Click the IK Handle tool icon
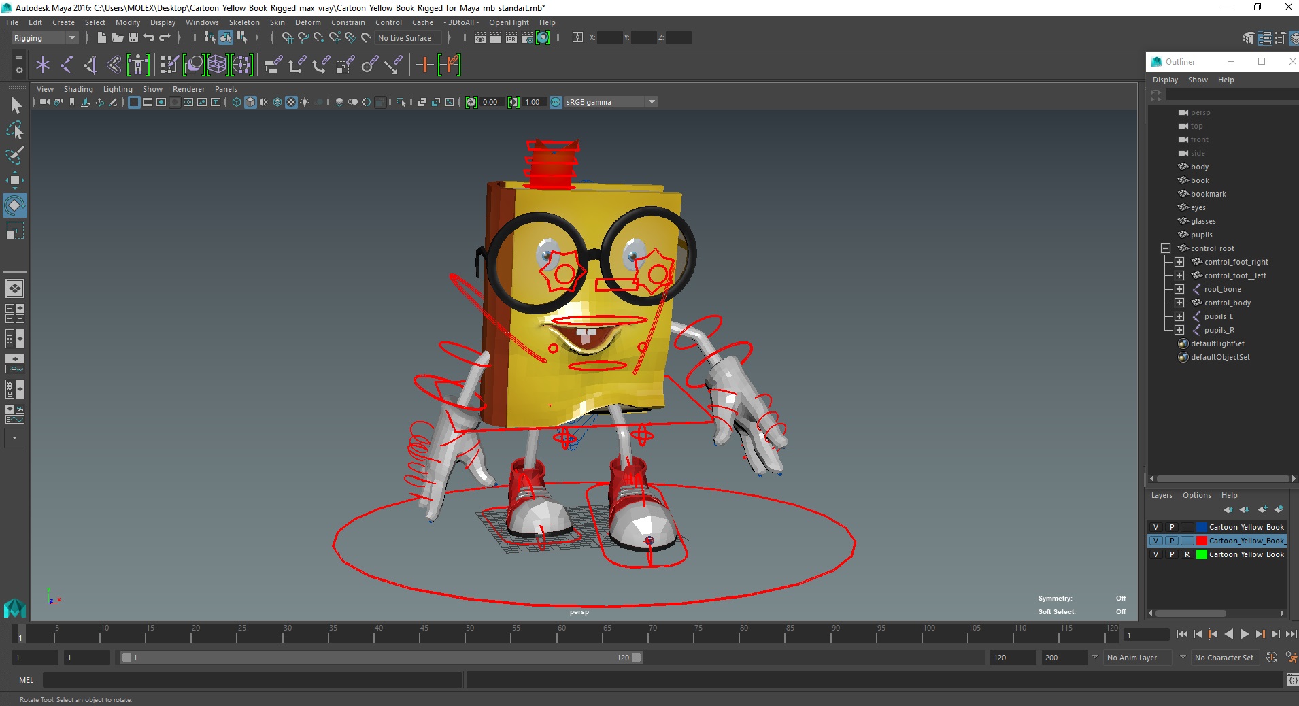This screenshot has height=706, width=1299. pyautogui.click(x=90, y=65)
